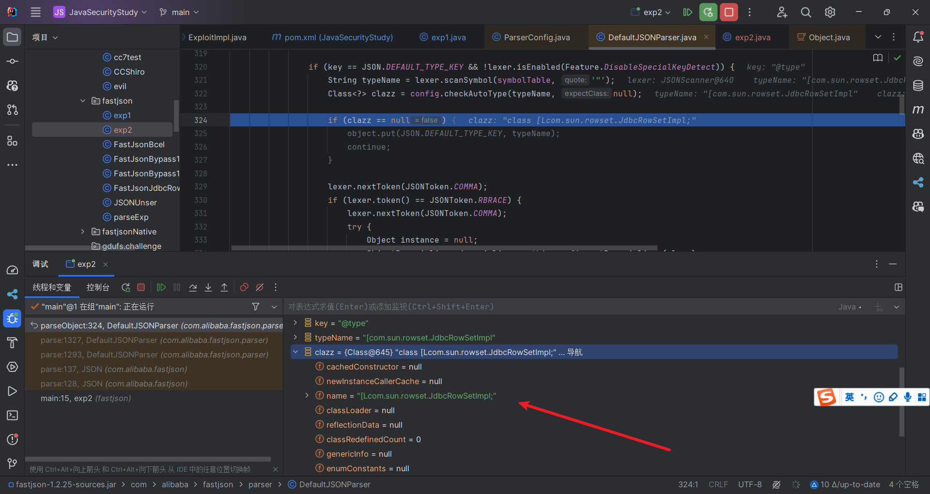Viewport: 930px width, 494px height.
Task: Switch to ParserConfig.java tab
Action: click(x=531, y=37)
